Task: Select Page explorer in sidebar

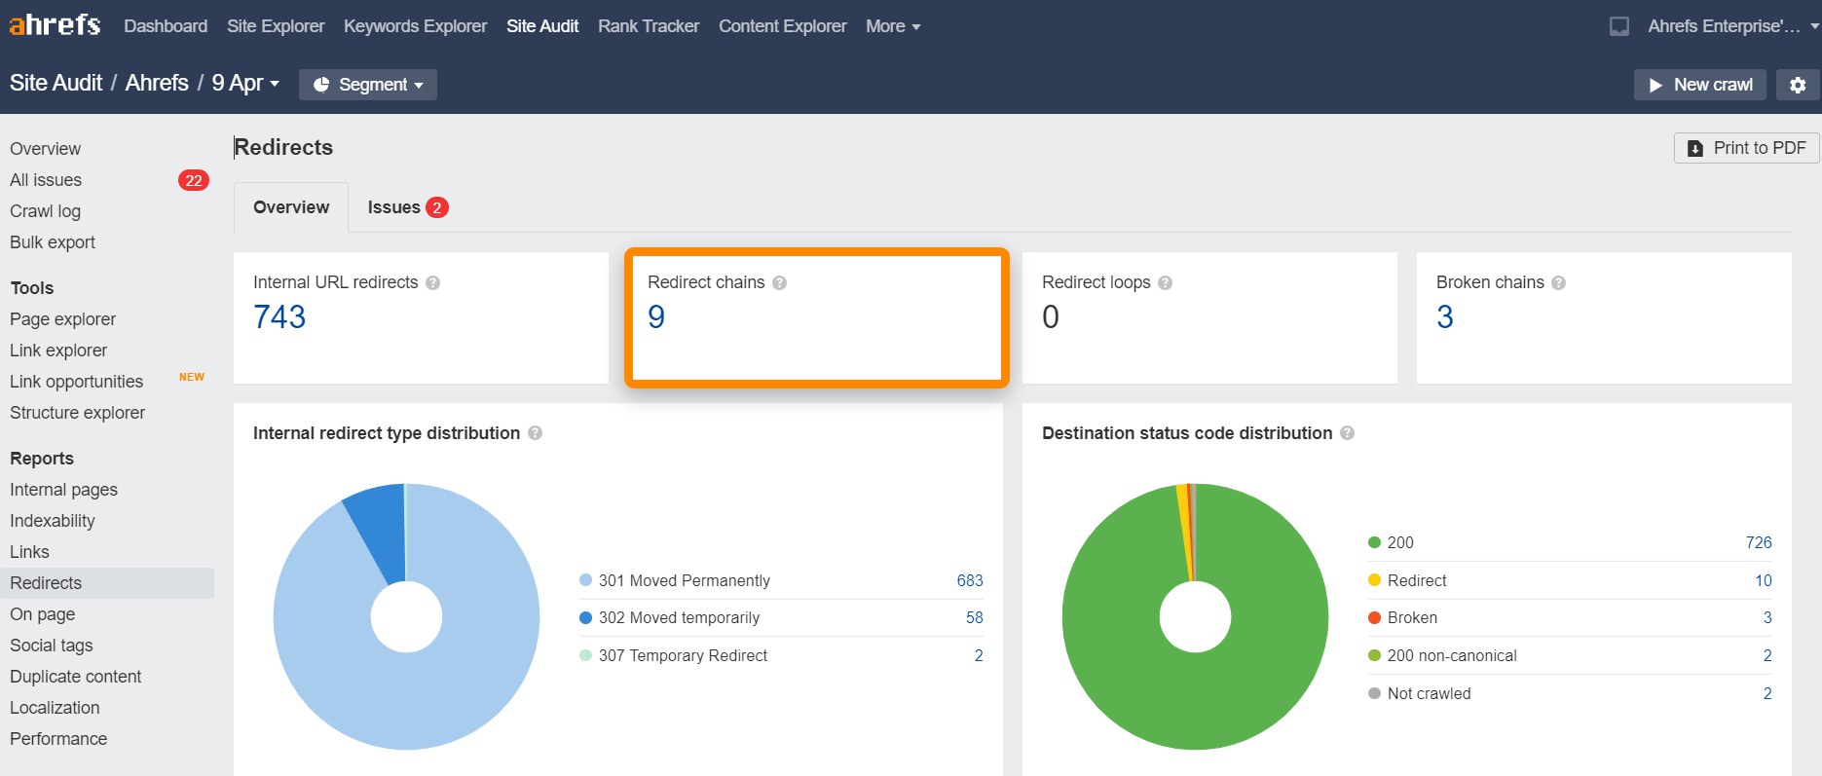Action: tap(62, 319)
